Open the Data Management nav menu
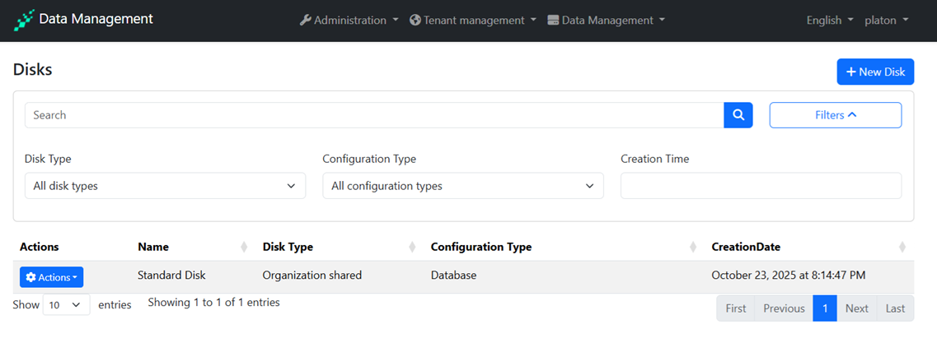This screenshot has width=937, height=343. click(x=606, y=21)
